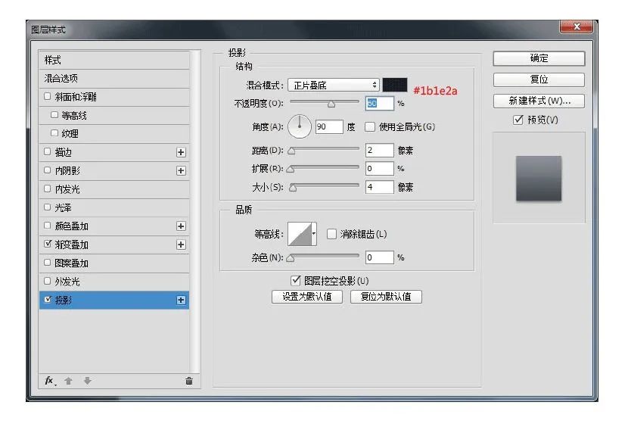Toggle the 消除锯齿 checkbox
631x427 pixels.
coord(331,234)
